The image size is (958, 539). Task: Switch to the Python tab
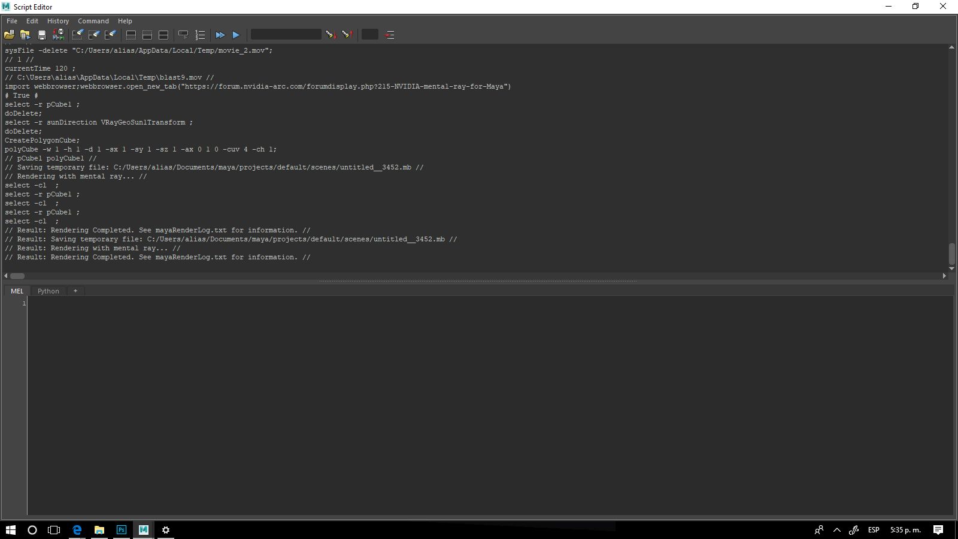click(x=48, y=291)
